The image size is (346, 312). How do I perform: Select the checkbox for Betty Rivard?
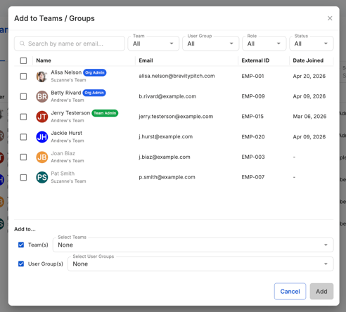click(x=23, y=96)
